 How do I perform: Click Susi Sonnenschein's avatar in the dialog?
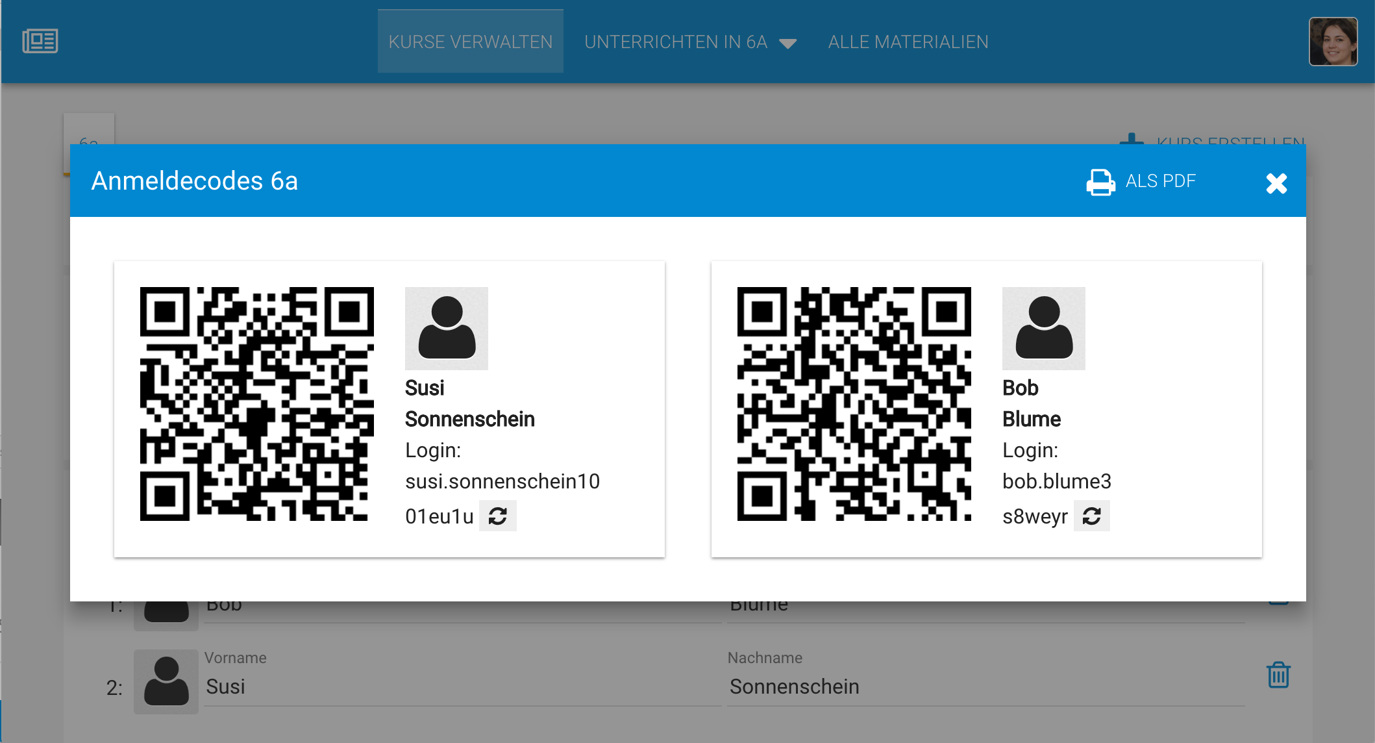pos(447,329)
